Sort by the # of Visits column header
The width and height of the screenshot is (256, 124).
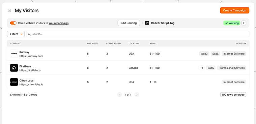coord(92,43)
